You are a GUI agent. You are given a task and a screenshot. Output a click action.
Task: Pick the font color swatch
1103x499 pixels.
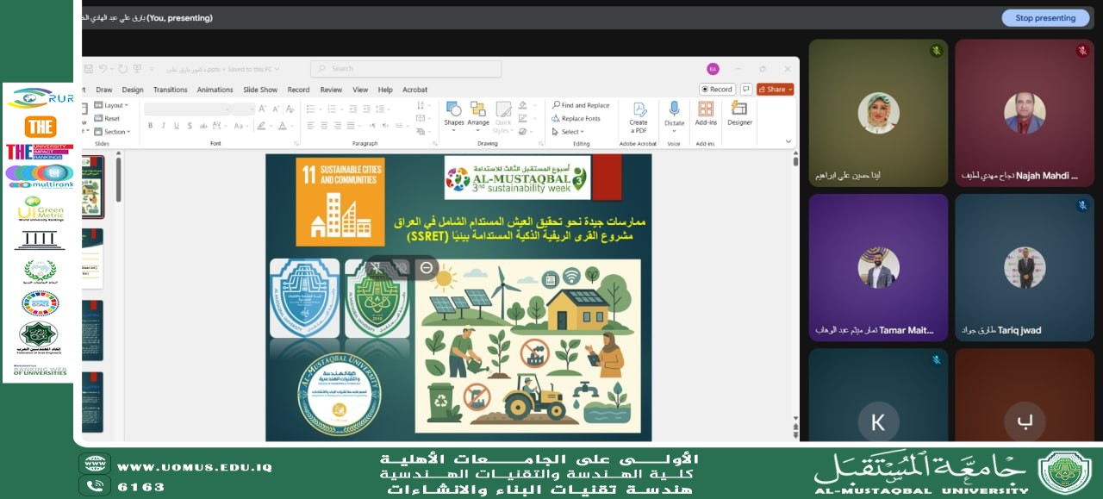point(283,125)
